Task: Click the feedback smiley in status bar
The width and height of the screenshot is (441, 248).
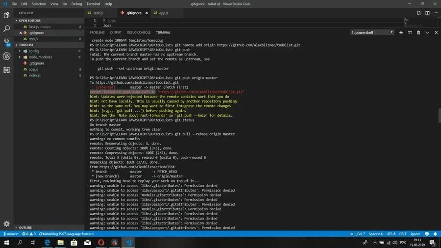Action: [x=427, y=234]
